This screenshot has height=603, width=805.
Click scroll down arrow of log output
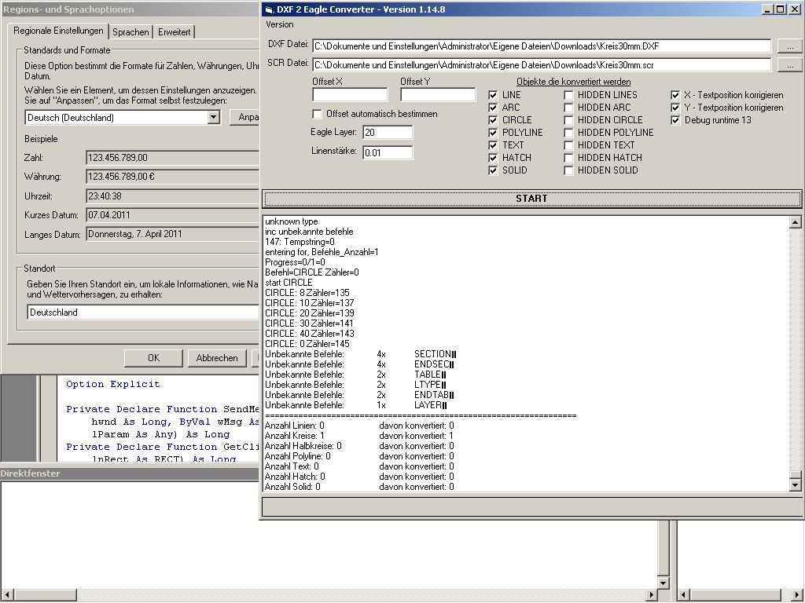796,484
